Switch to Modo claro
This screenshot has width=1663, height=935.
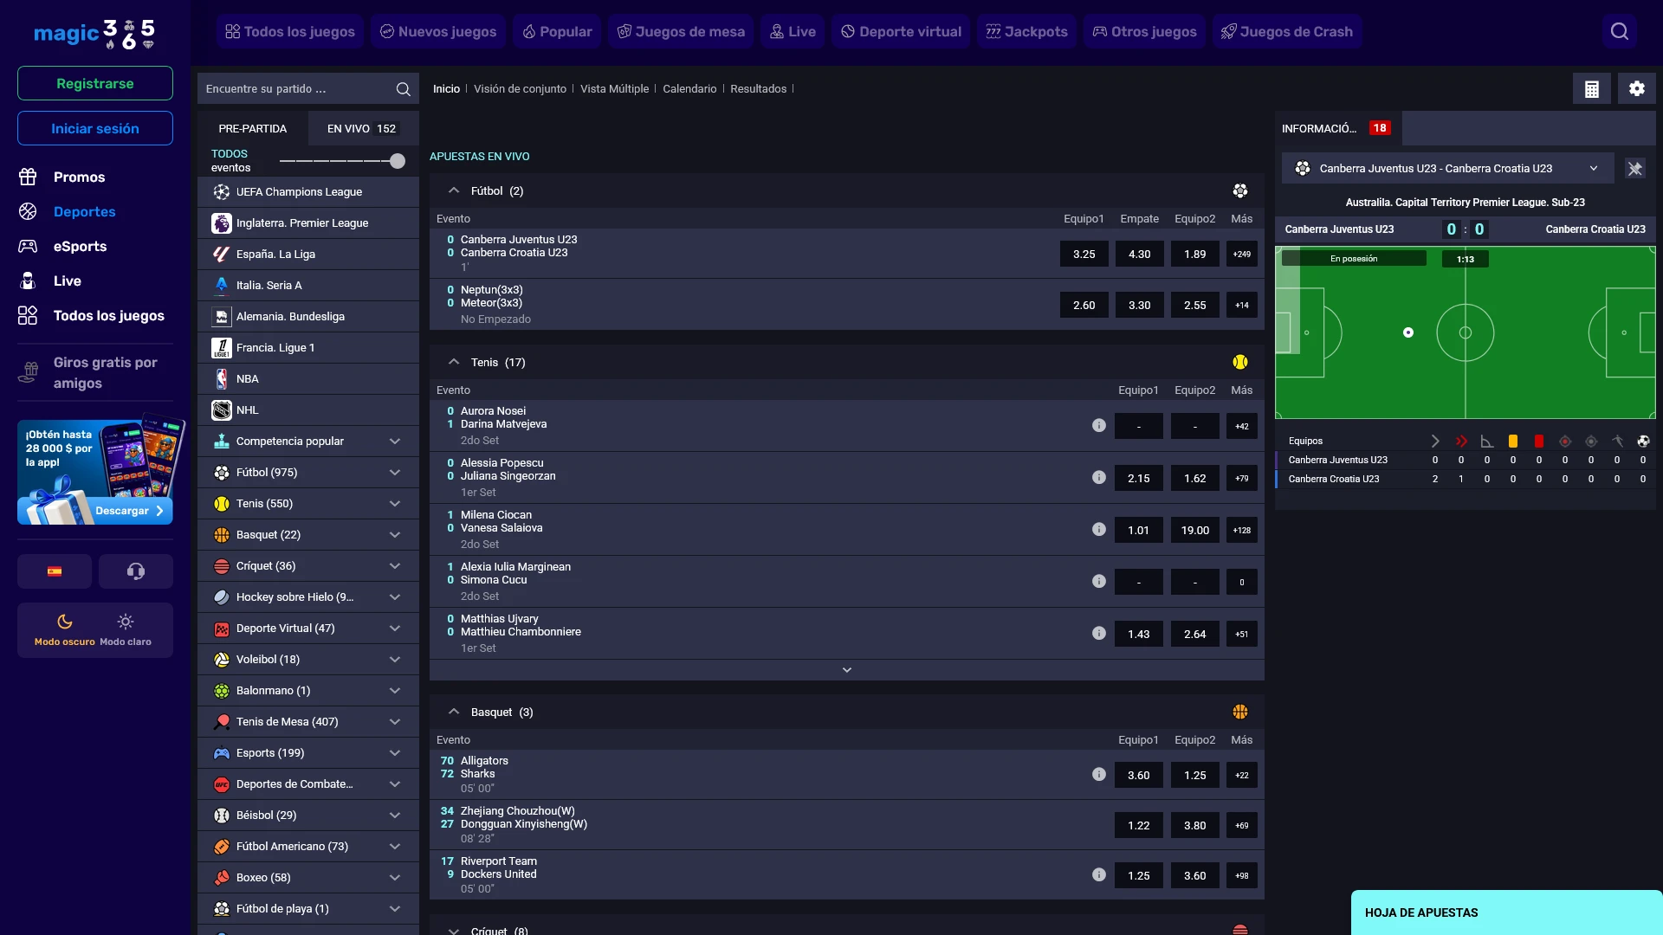[126, 629]
